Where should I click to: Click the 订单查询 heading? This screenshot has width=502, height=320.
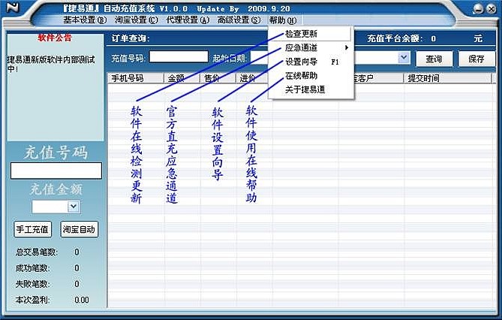click(x=131, y=39)
